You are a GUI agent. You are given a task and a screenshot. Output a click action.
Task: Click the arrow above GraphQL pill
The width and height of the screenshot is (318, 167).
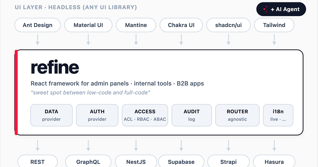(x=88, y=146)
